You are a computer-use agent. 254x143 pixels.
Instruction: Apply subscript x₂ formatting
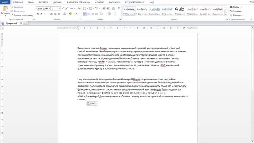pyautogui.click(x=56, y=14)
